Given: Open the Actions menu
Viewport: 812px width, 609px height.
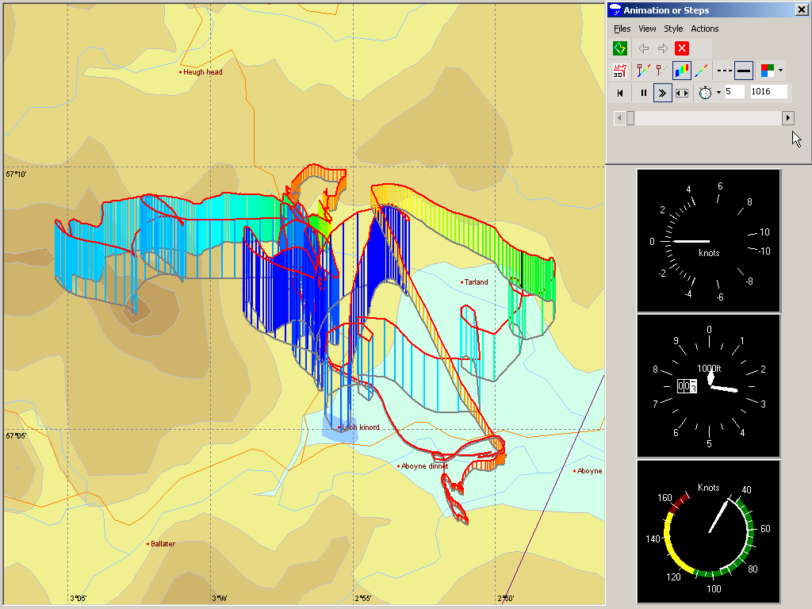Looking at the screenshot, I should 704,29.
